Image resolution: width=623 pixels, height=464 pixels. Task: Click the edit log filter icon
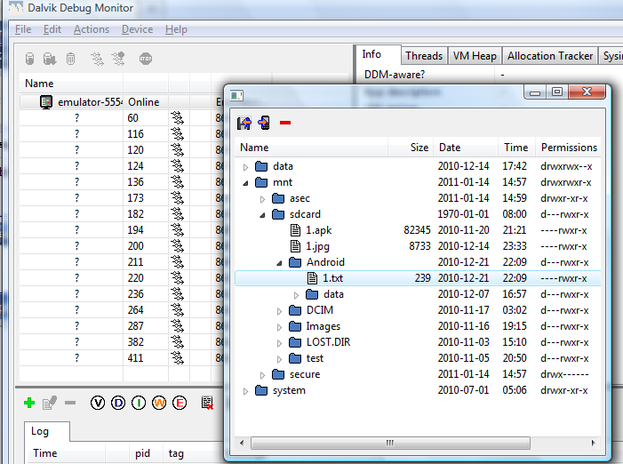tap(50, 404)
